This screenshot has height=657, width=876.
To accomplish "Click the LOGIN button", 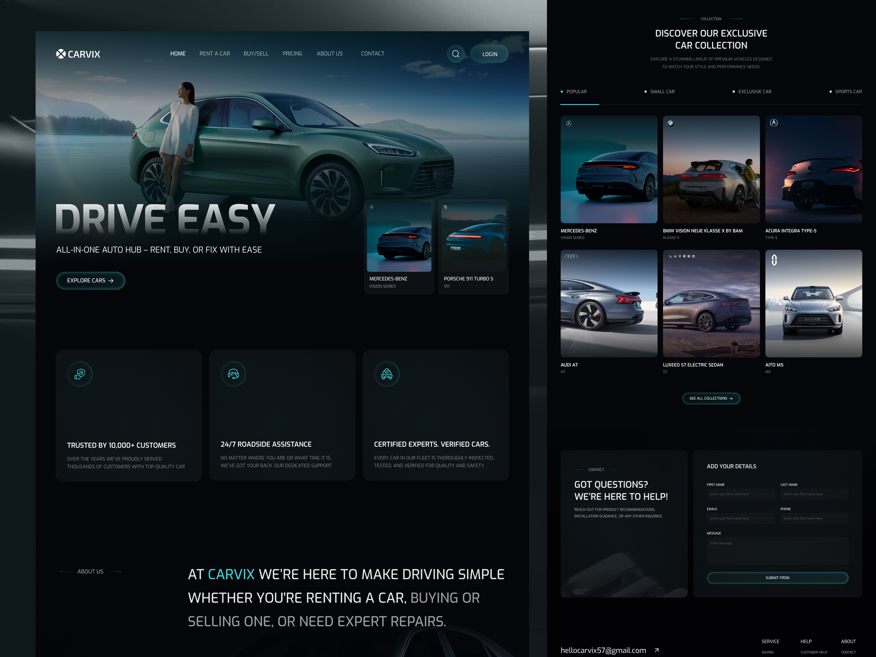I will click(489, 54).
